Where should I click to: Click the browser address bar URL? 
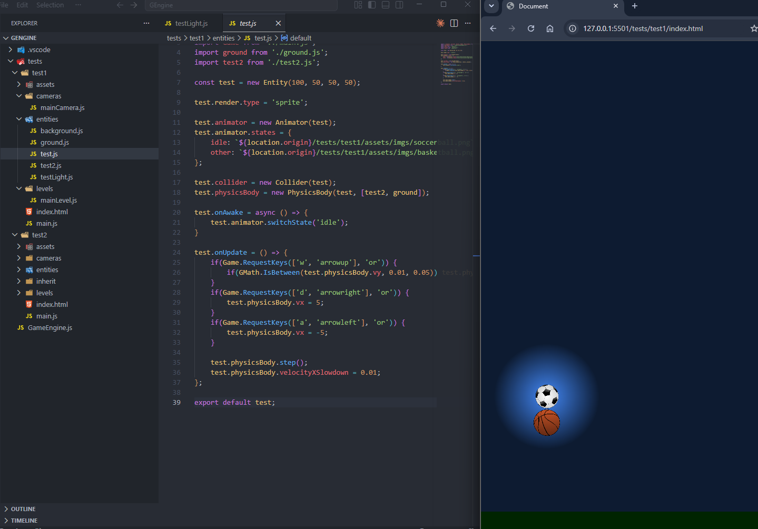pyautogui.click(x=643, y=28)
